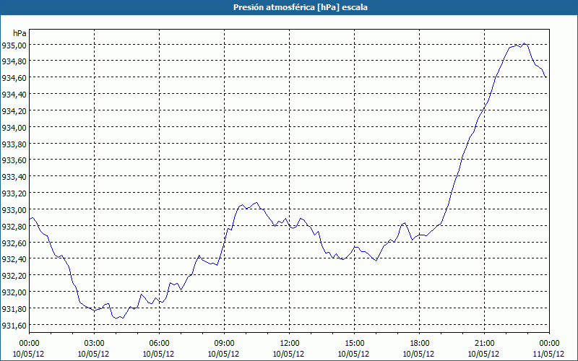Screen dimensions: 578x361
Task: Click the 09:00 x-axis time
Action: 224,344
